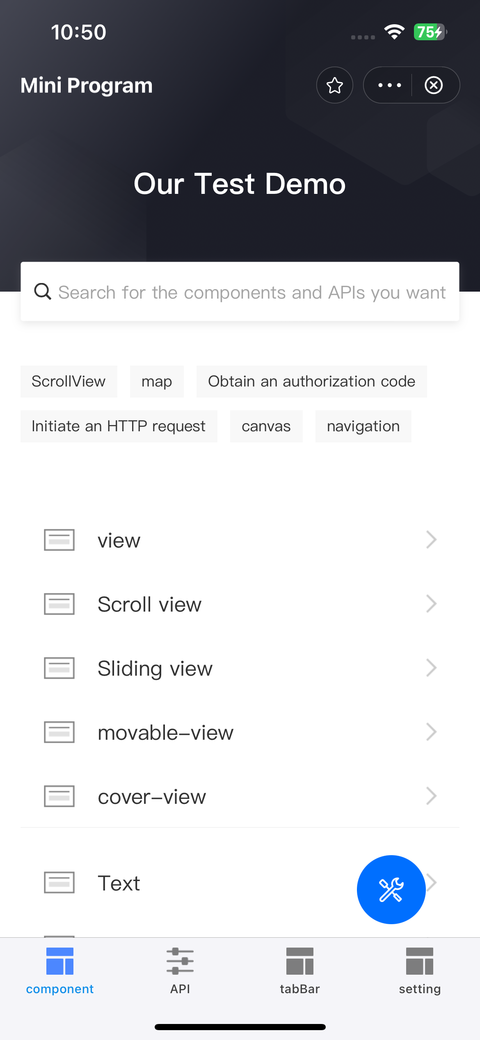Tap Initiate an HTTP request tag
Image resolution: width=480 pixels, height=1040 pixels.
pos(119,426)
